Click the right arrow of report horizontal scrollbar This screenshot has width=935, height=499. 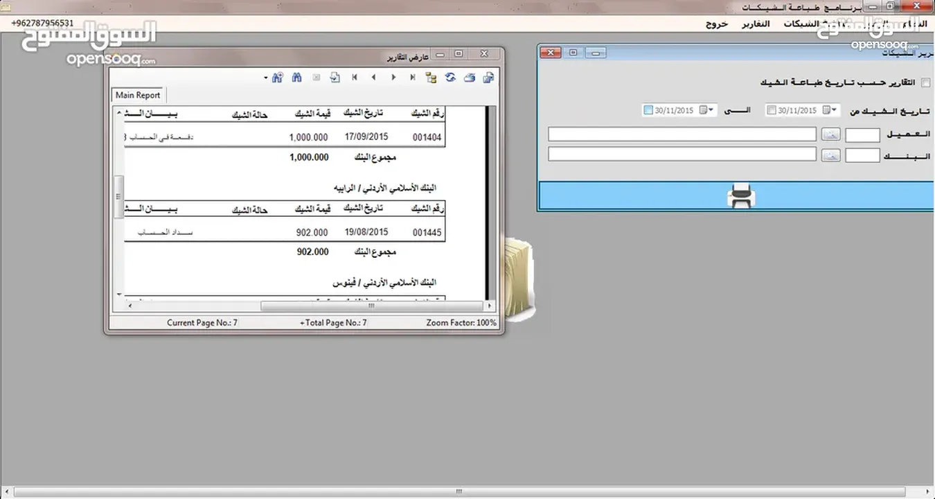tap(490, 306)
